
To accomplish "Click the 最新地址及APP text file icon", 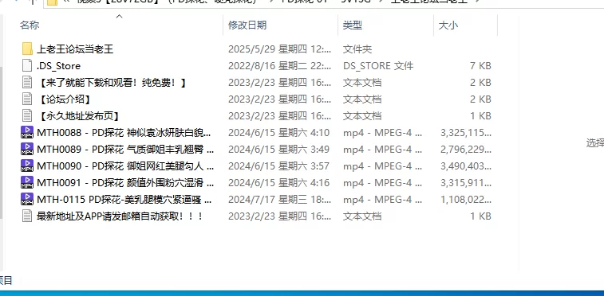I will [x=27, y=216].
